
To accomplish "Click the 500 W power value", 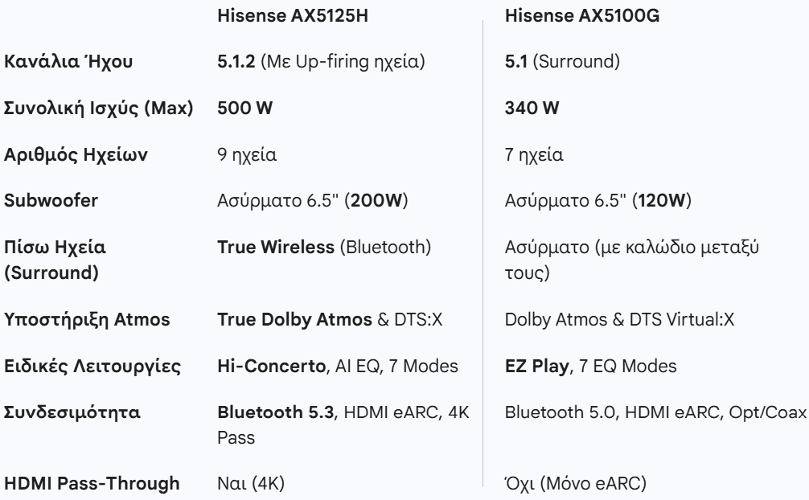I will click(x=244, y=108).
